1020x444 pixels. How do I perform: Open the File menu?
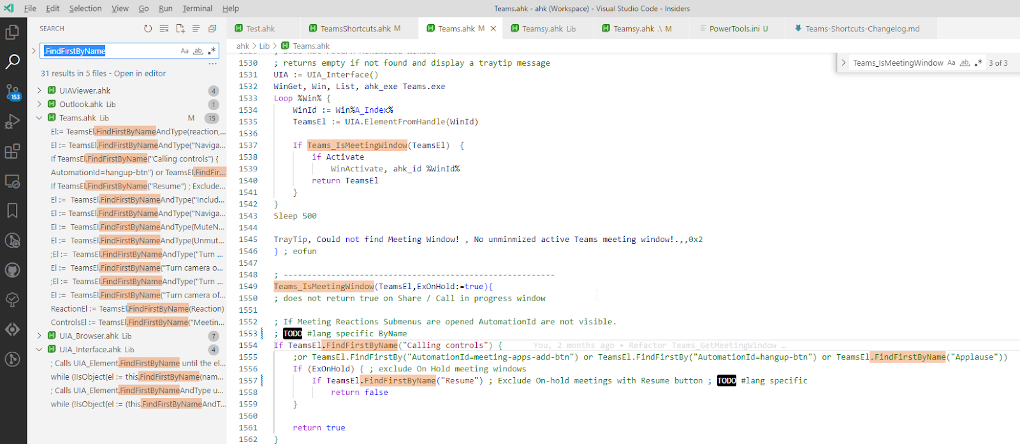point(30,8)
